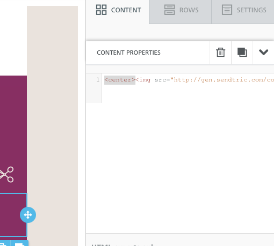The width and height of the screenshot is (280, 246).
Task: Click the right blue toolbar icon below block
Action: click(19, 244)
